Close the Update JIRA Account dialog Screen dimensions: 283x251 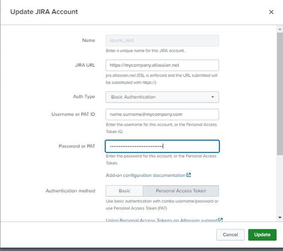pos(271,12)
